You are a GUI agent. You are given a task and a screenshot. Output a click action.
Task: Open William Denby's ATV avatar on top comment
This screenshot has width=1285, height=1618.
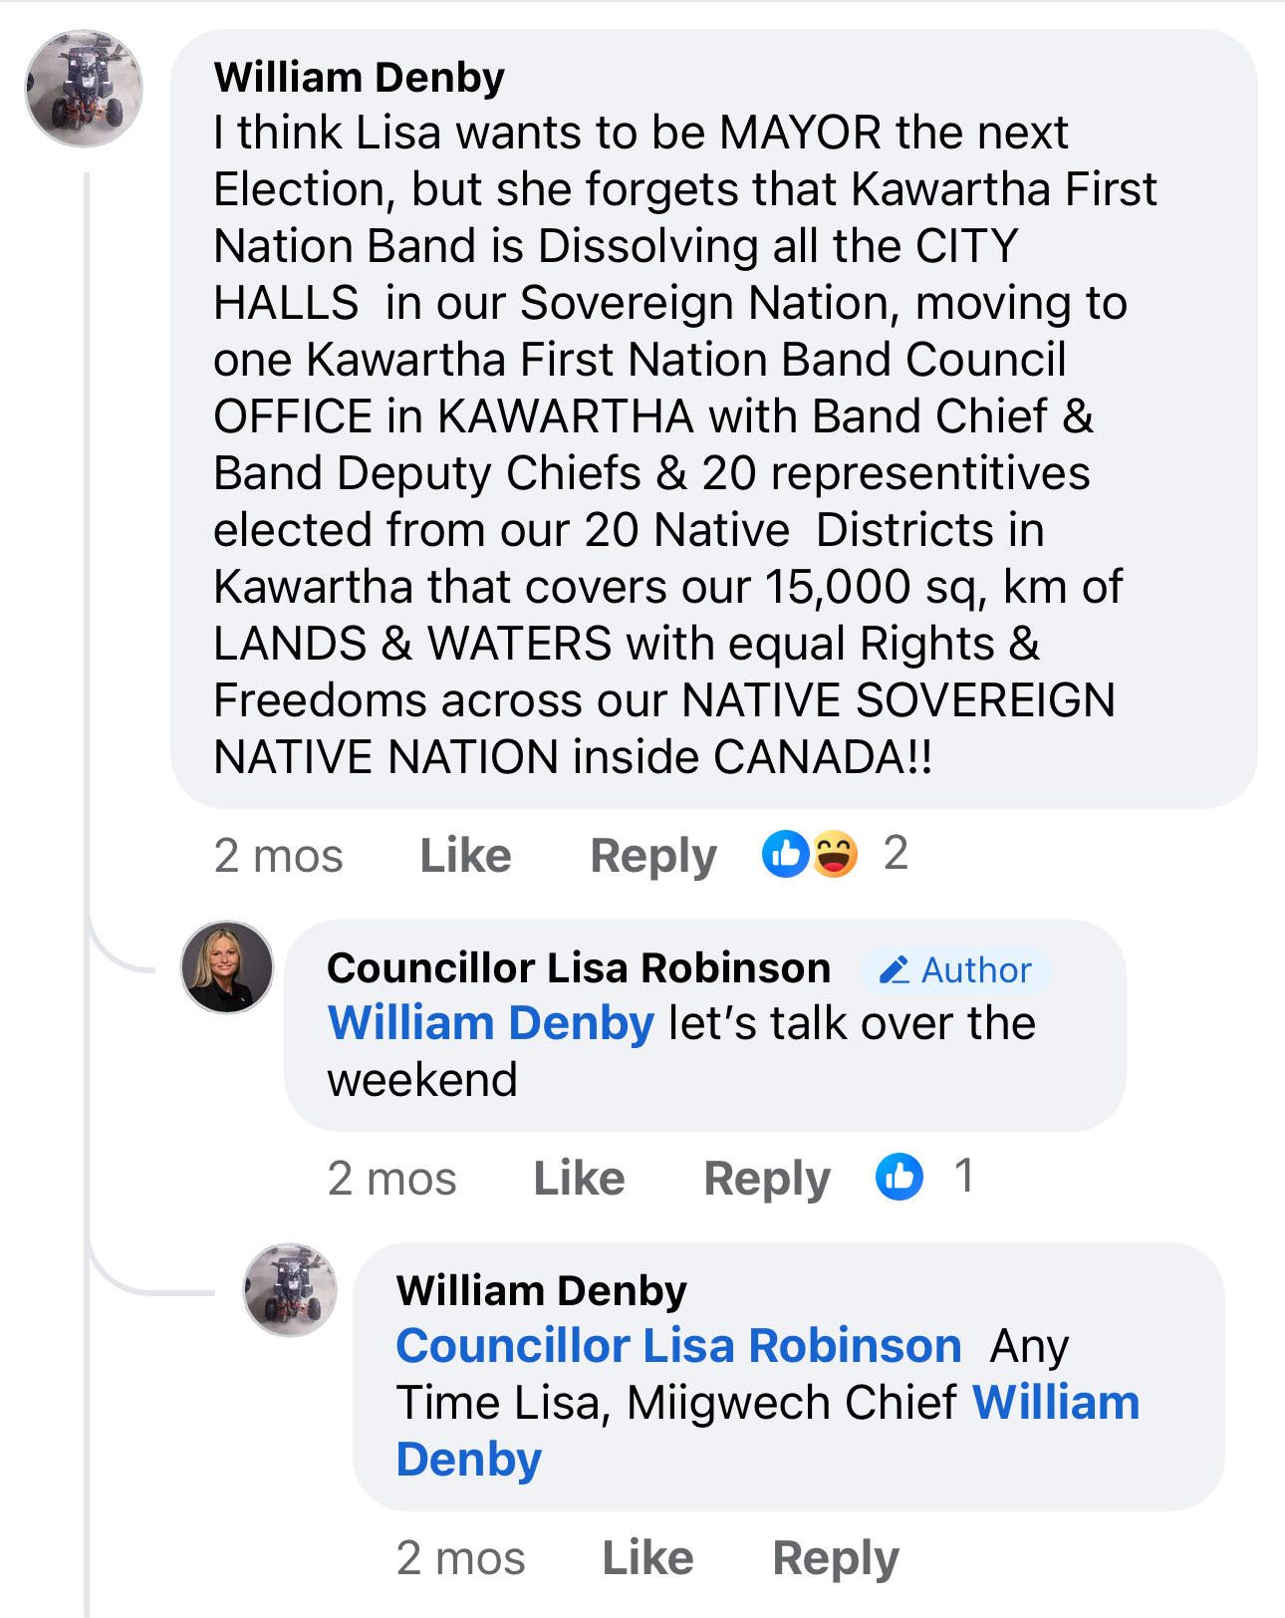click(84, 89)
